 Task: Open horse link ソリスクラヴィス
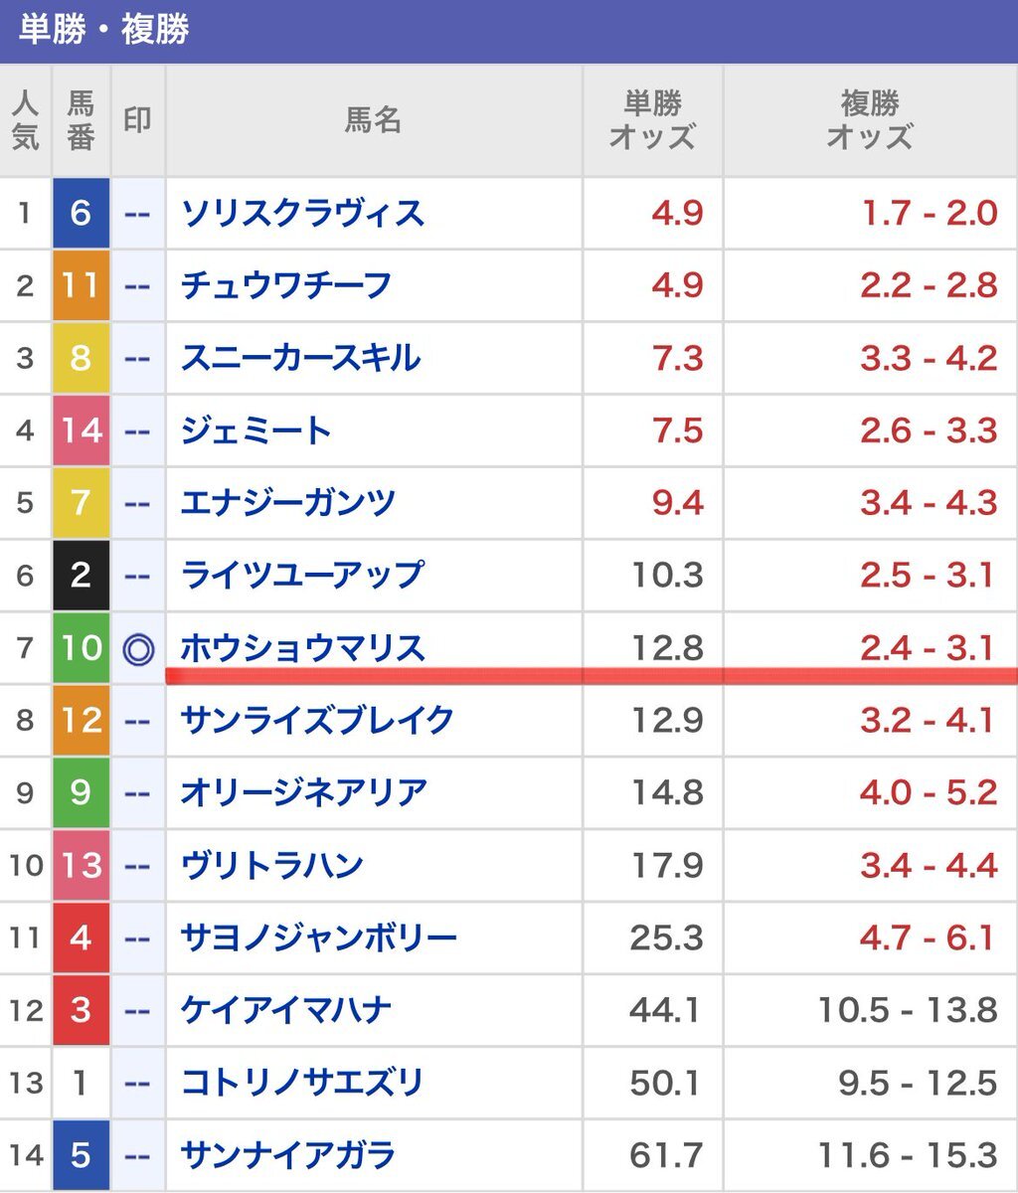coord(302,213)
